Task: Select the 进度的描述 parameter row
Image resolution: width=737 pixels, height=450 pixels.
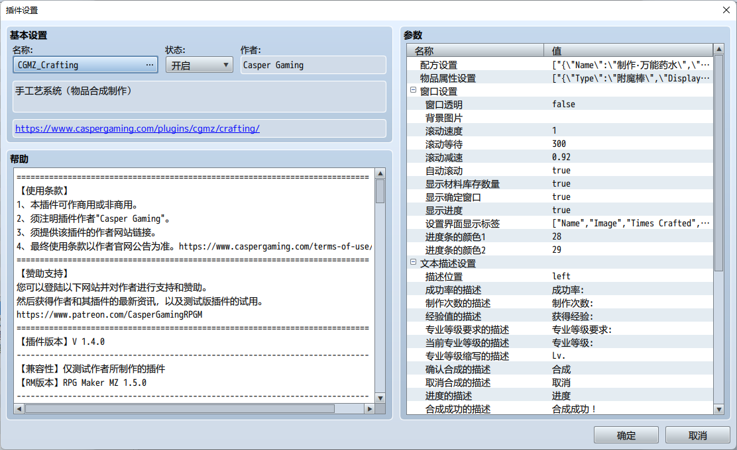Action: pos(560,396)
